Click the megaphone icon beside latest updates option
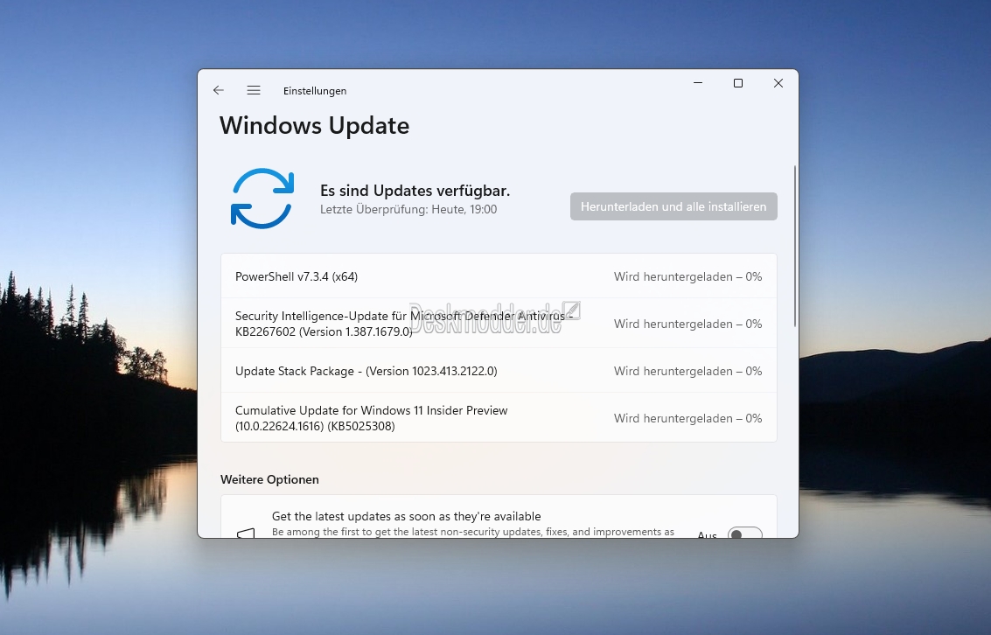Image resolution: width=991 pixels, height=635 pixels. coord(246,534)
